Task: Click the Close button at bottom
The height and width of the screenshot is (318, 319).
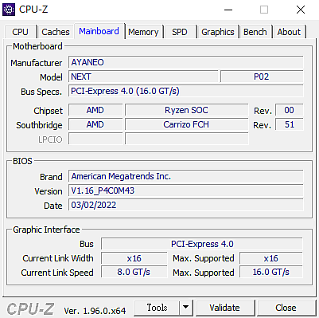Action: (286, 308)
